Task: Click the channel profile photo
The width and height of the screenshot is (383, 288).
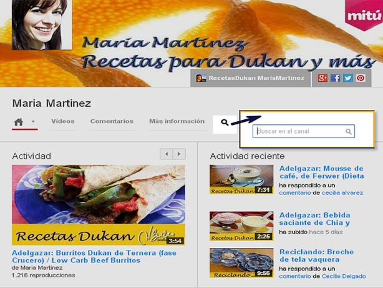Action: pos(42,25)
